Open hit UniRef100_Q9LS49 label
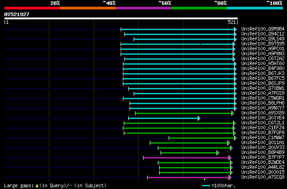The width and height of the screenshot is (287, 189). pos(263,39)
